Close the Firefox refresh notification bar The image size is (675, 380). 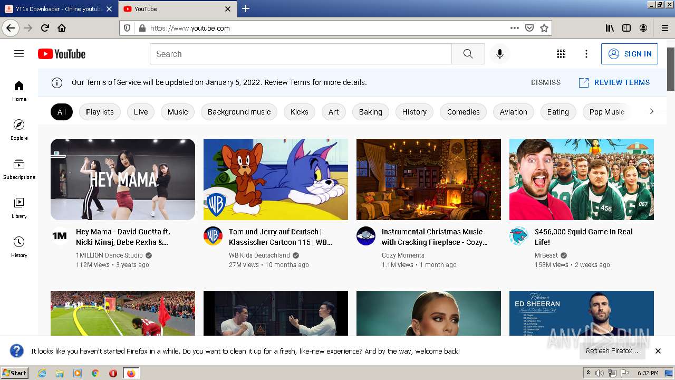pos(658,350)
